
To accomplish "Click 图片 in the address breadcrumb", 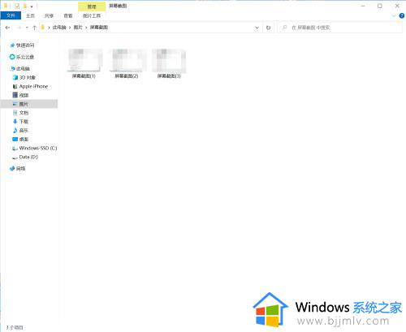I will [78, 28].
